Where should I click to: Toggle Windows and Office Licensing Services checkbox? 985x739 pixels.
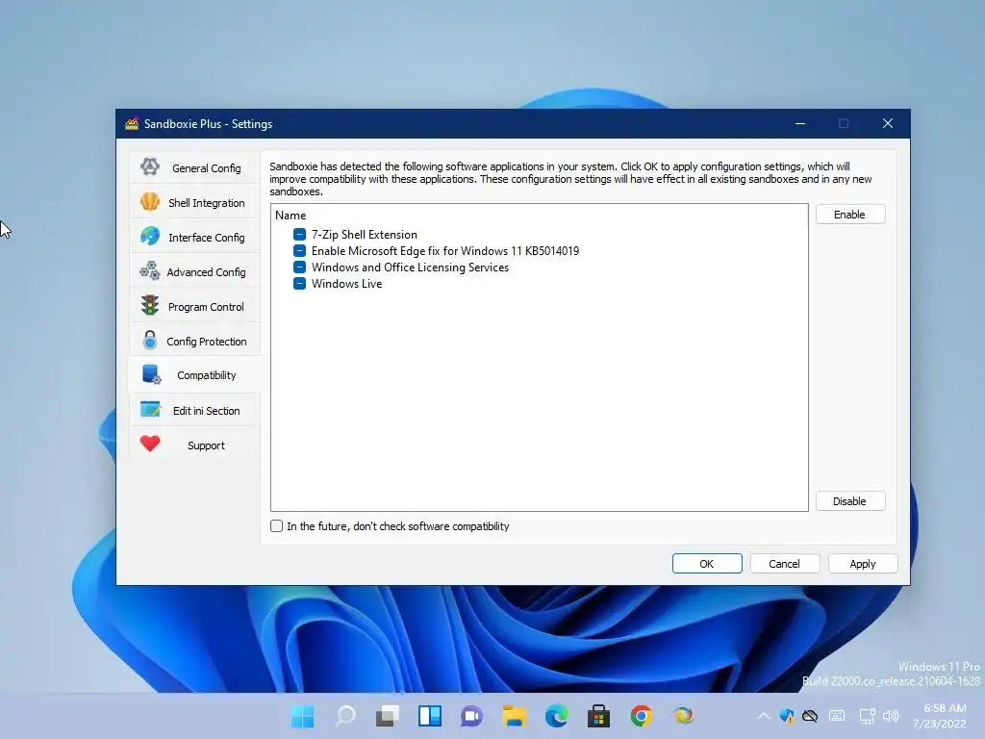tap(300, 268)
